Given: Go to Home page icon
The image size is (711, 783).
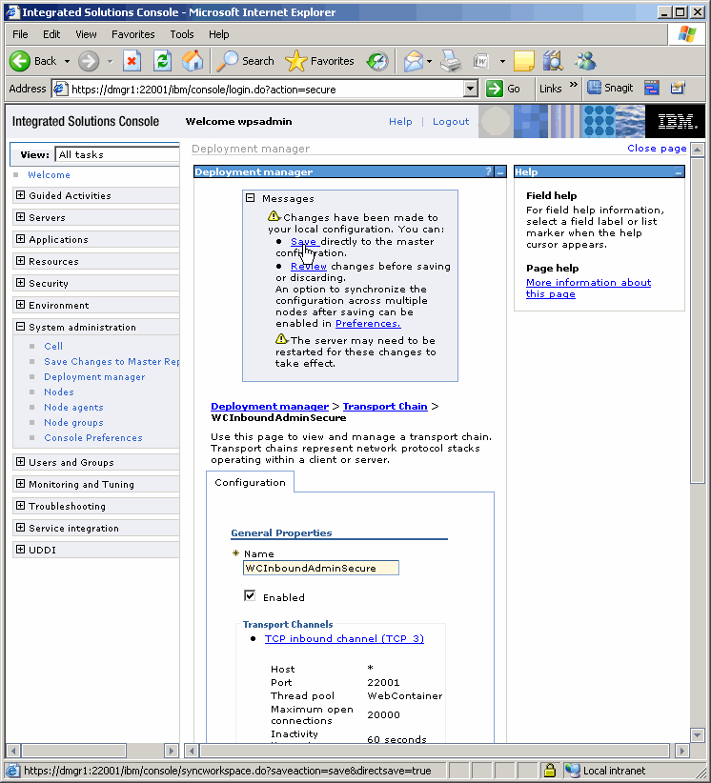Looking at the screenshot, I should [x=193, y=61].
